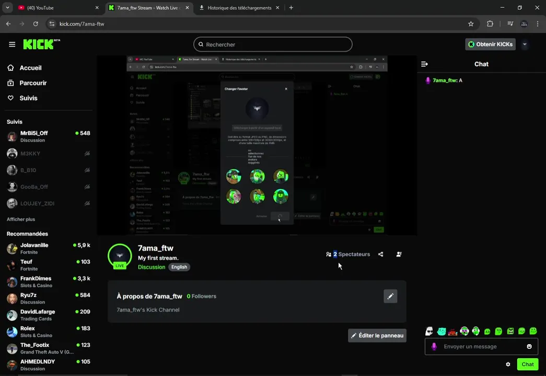Insert the red car emote

(452, 331)
